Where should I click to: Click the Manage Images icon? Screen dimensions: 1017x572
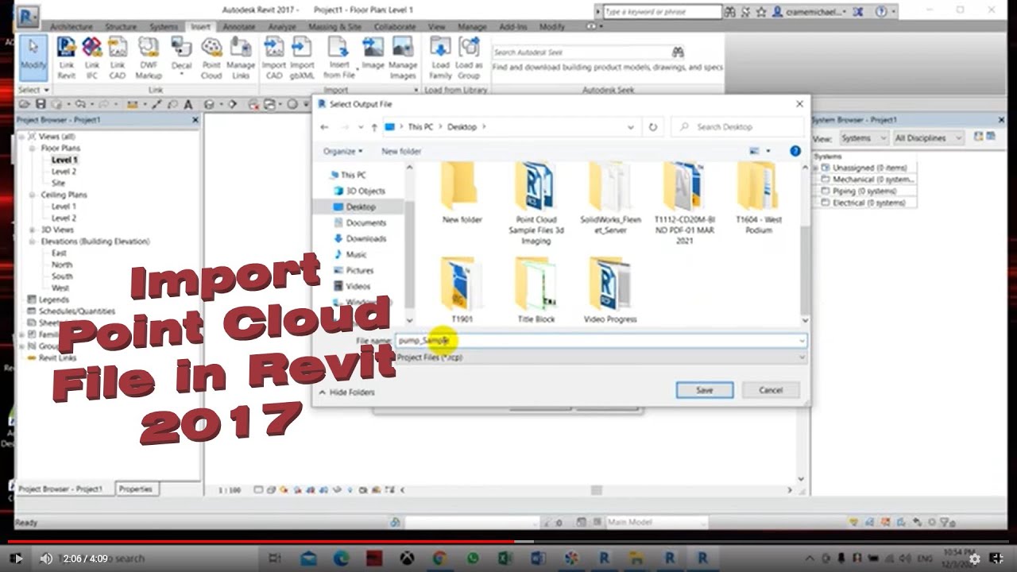(x=403, y=57)
